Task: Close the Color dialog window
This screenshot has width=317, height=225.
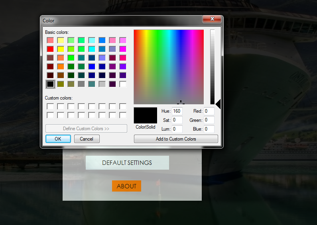Action: [212, 19]
